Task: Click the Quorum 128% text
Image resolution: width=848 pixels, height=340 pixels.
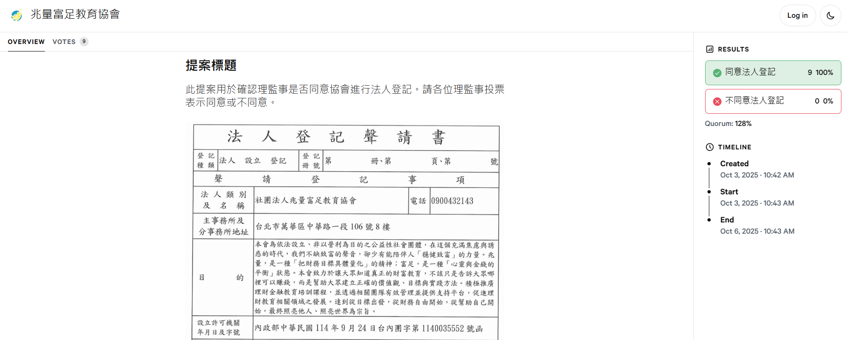Action: click(x=728, y=124)
